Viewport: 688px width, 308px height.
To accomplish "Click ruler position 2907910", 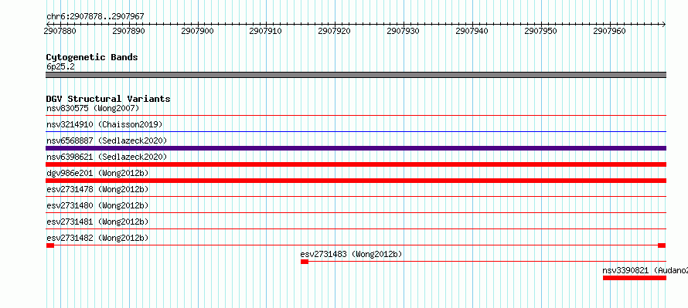I will (x=266, y=31).
